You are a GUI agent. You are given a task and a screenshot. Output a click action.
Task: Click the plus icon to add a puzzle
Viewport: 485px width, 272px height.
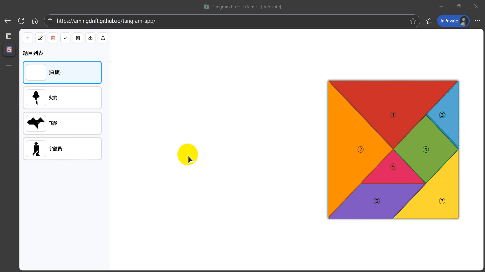tap(28, 38)
